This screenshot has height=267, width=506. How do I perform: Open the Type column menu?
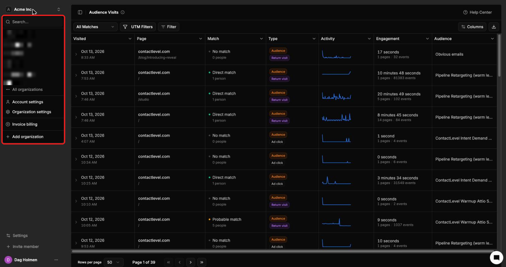(314, 39)
